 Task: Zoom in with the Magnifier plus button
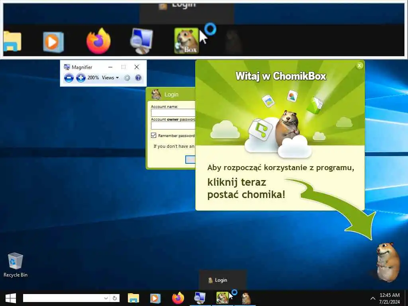(80, 78)
